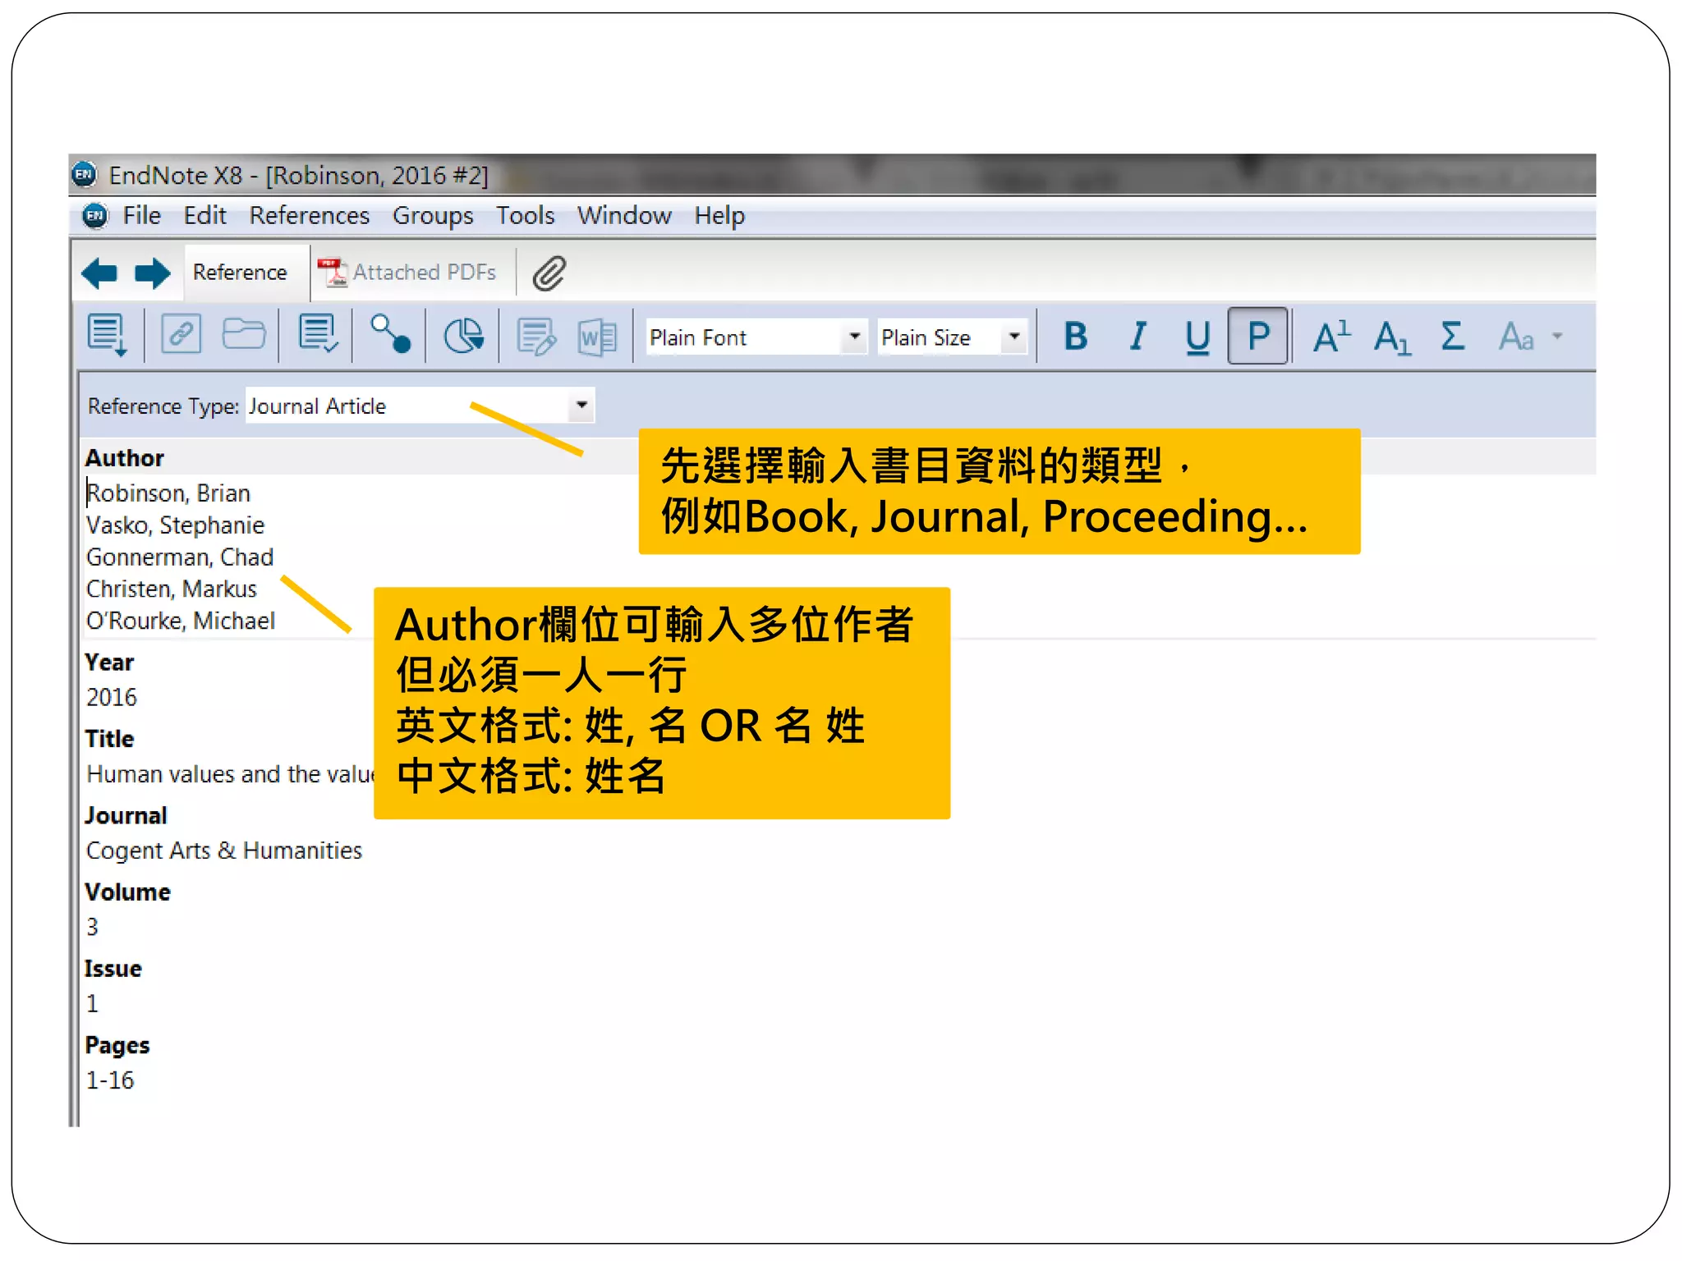Click the find reference updates icon
This screenshot has width=1682, height=1261.
coord(390,334)
